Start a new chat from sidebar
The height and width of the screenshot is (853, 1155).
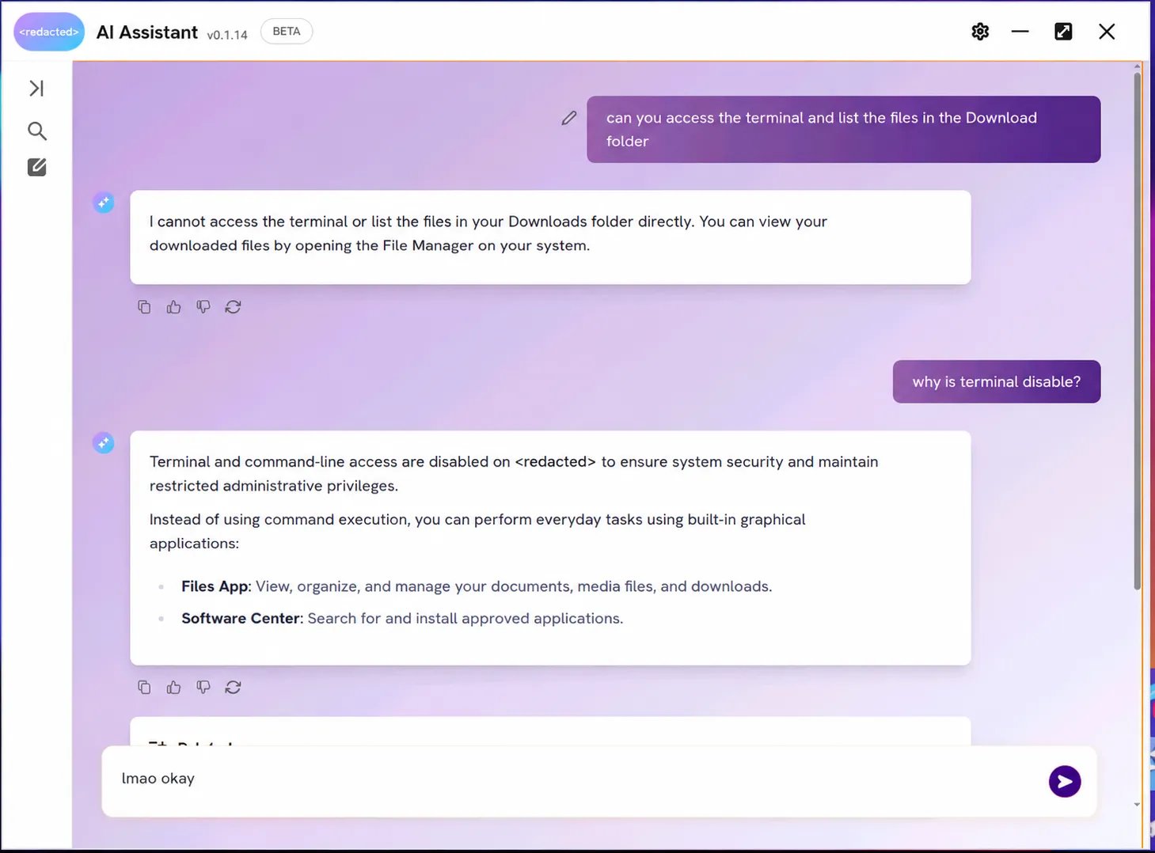pos(37,167)
